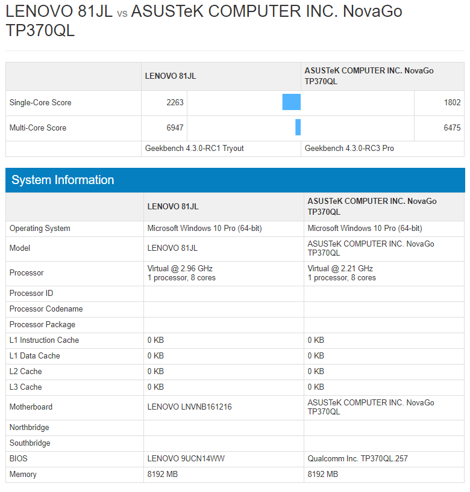Click the Processor Package row label
Screen dimensions: 470x492
click(x=42, y=324)
